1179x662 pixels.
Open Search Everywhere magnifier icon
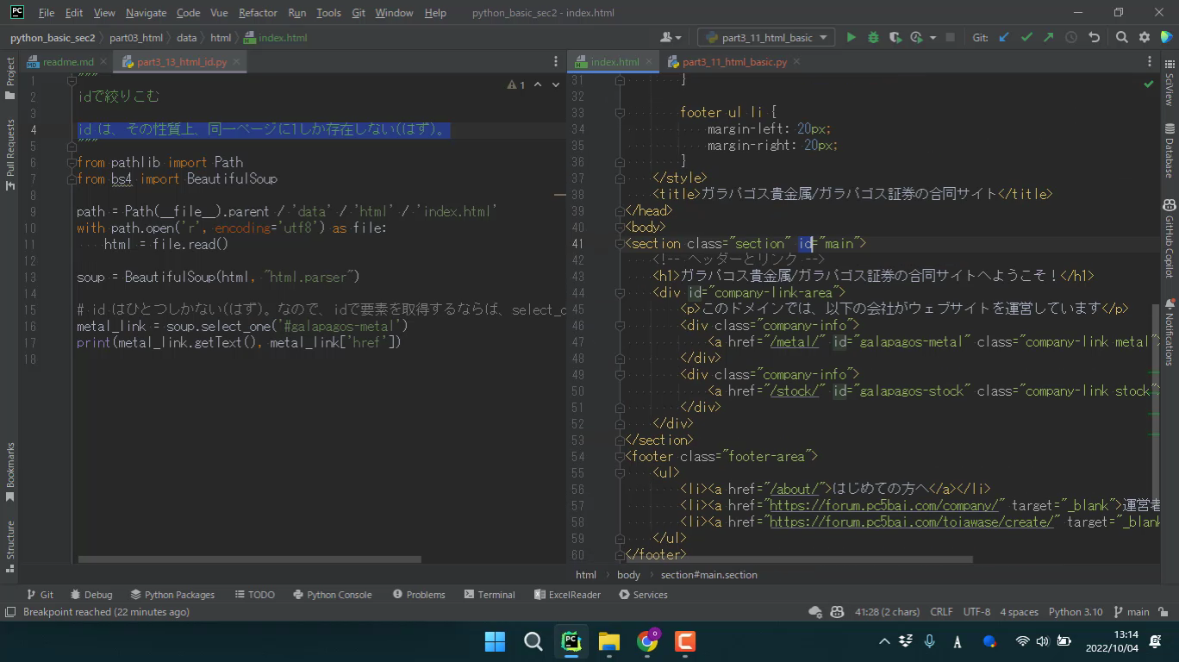click(1121, 37)
